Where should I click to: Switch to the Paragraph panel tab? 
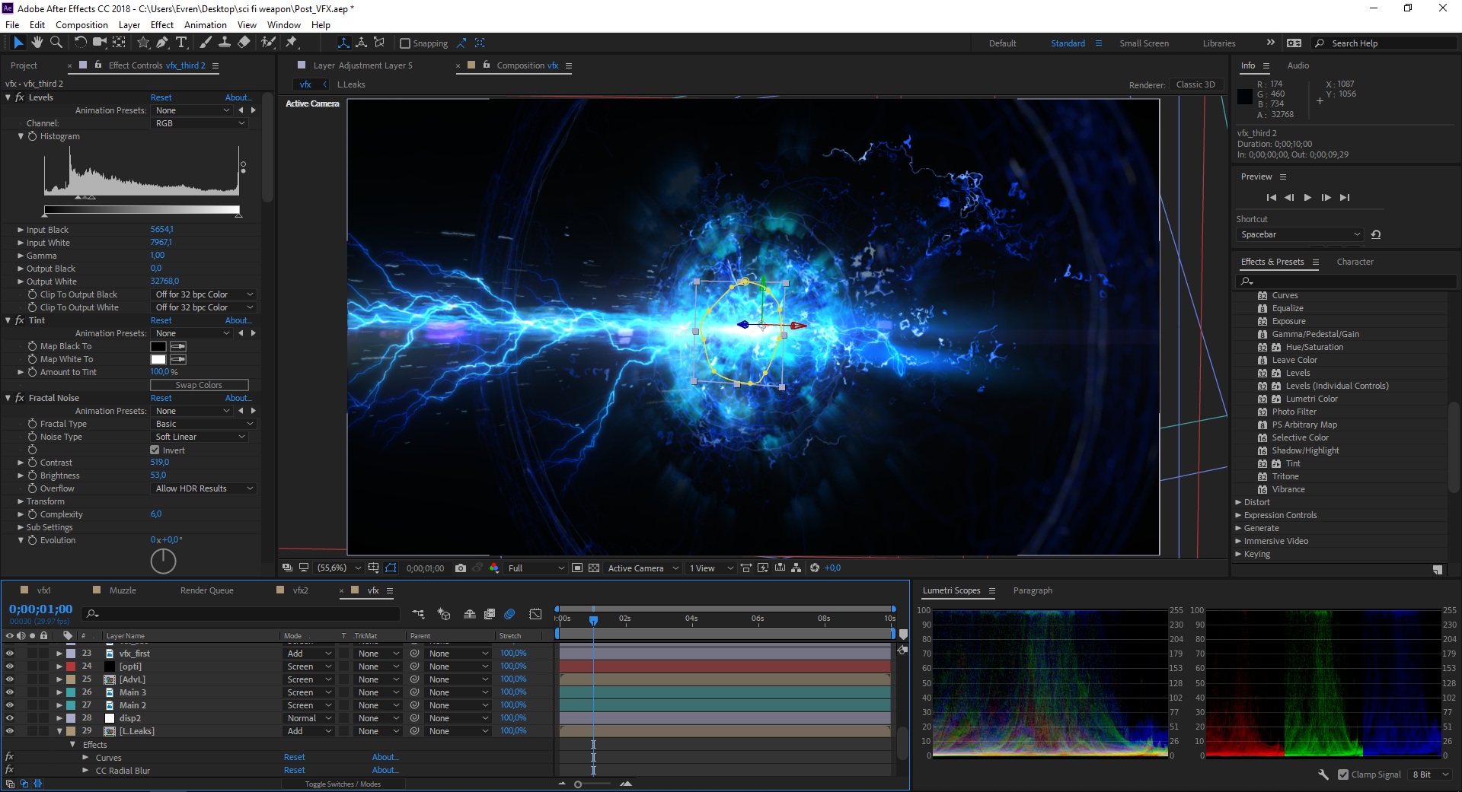click(x=1033, y=590)
